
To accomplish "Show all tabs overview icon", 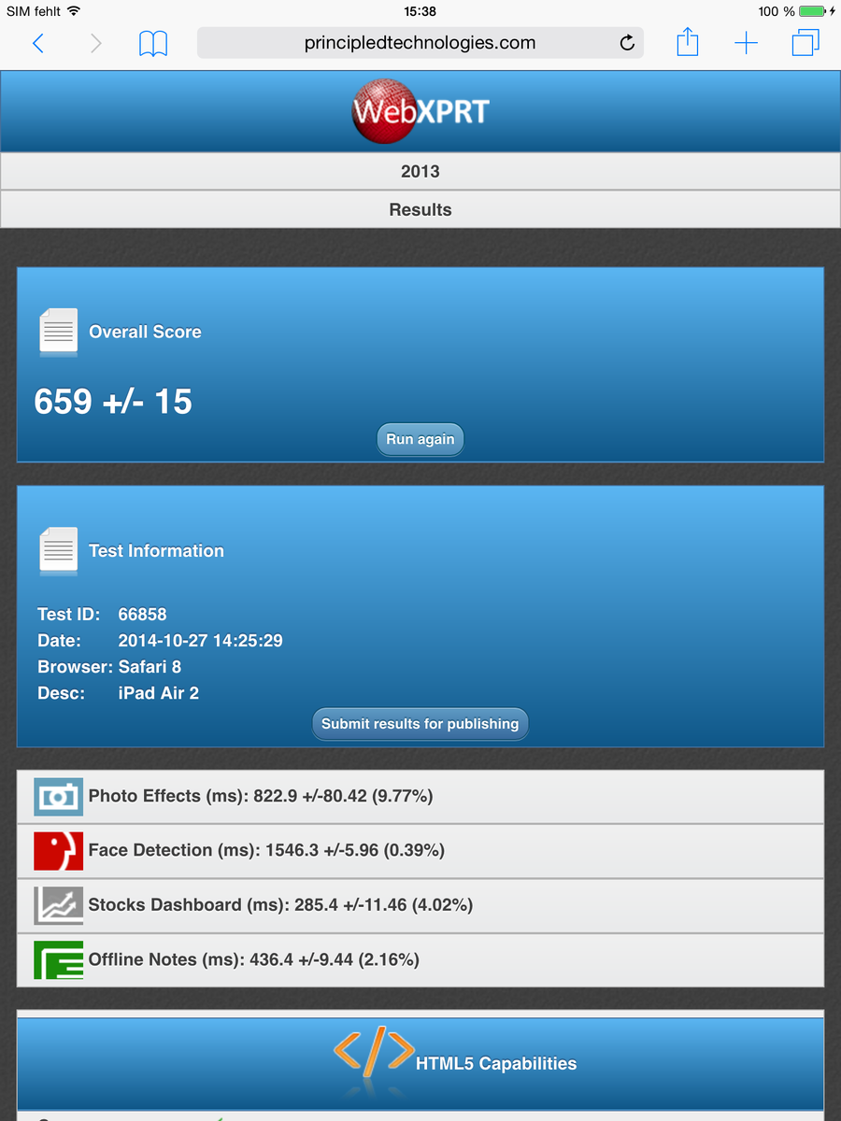I will 805,43.
